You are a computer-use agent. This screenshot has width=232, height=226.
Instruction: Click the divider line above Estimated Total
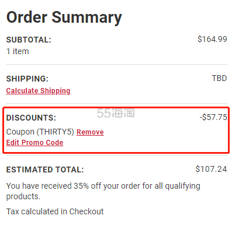pyautogui.click(x=117, y=156)
